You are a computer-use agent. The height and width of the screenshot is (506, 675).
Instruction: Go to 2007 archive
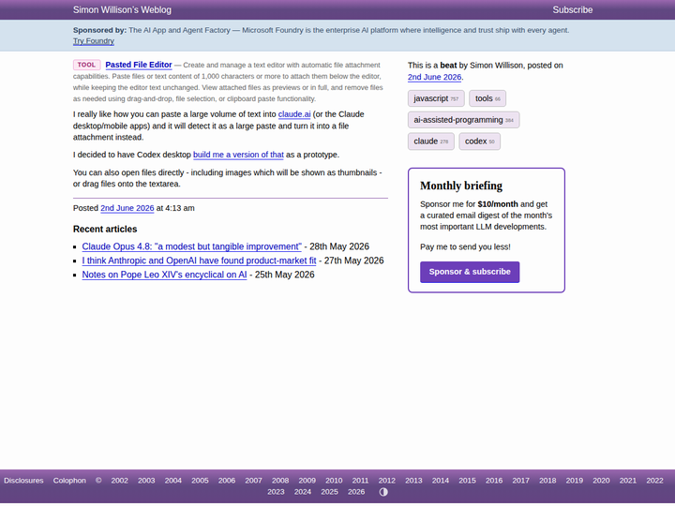253,480
